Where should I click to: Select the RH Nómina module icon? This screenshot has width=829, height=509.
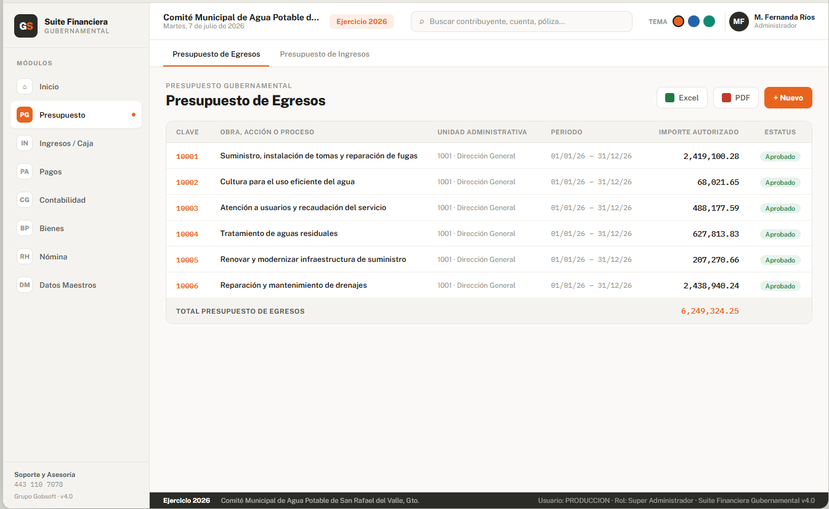[25, 257]
